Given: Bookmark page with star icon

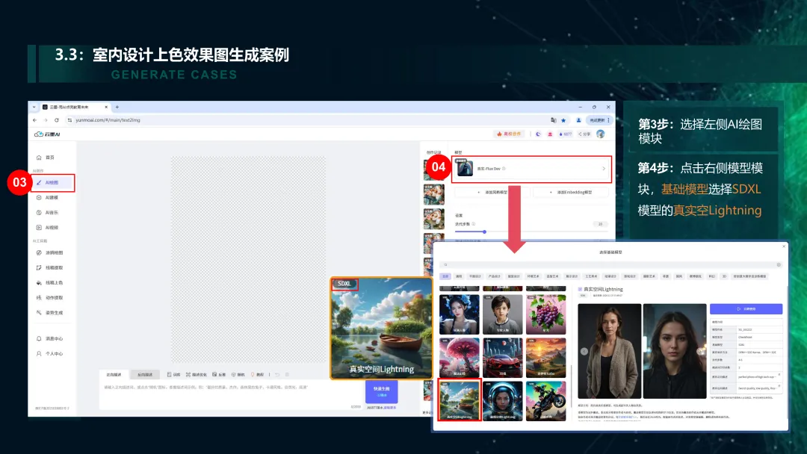Looking at the screenshot, I should pyautogui.click(x=563, y=119).
